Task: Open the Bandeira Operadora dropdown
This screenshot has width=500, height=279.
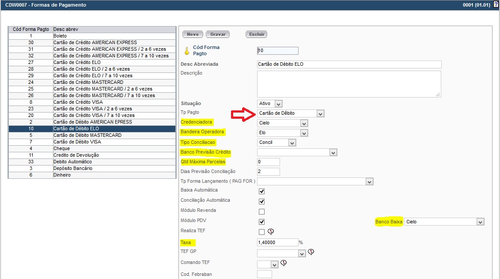Action: pos(282,133)
